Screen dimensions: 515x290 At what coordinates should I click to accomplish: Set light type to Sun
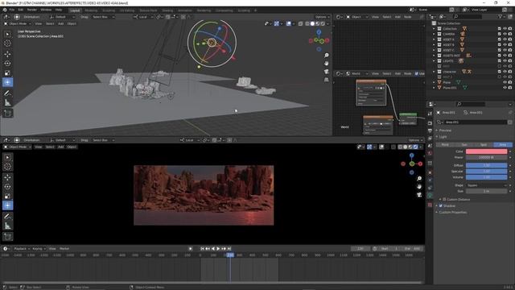[x=464, y=145]
